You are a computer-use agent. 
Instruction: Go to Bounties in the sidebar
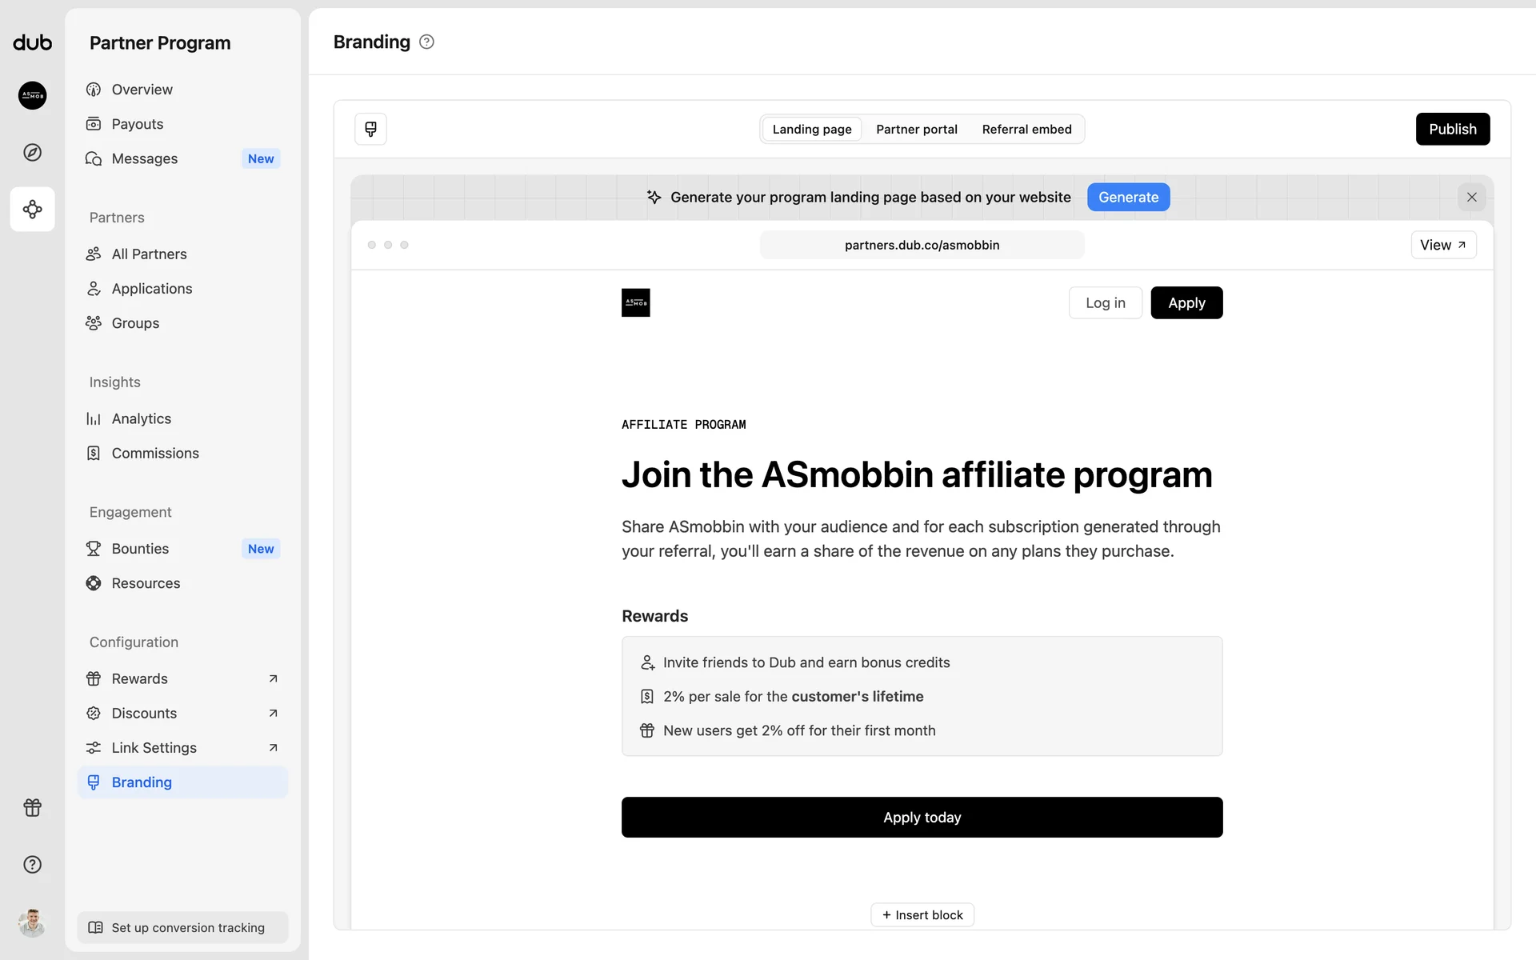click(140, 549)
